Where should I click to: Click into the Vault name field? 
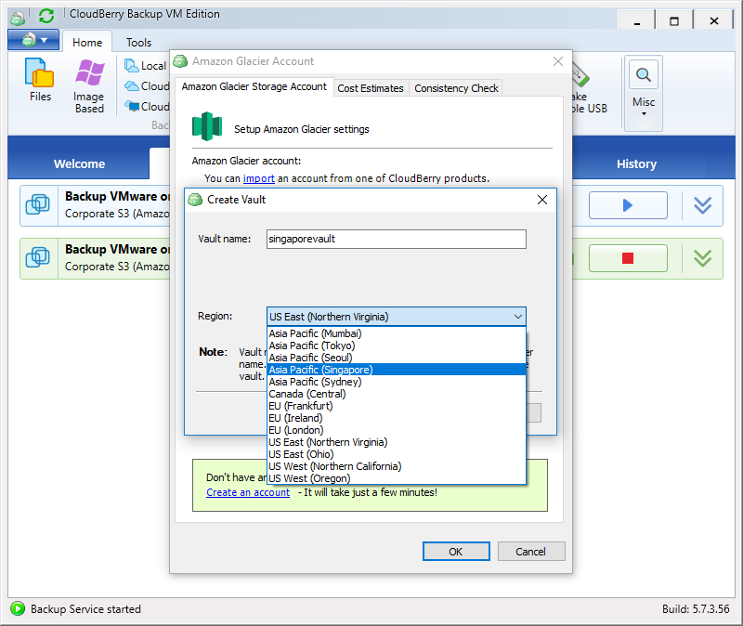397,239
